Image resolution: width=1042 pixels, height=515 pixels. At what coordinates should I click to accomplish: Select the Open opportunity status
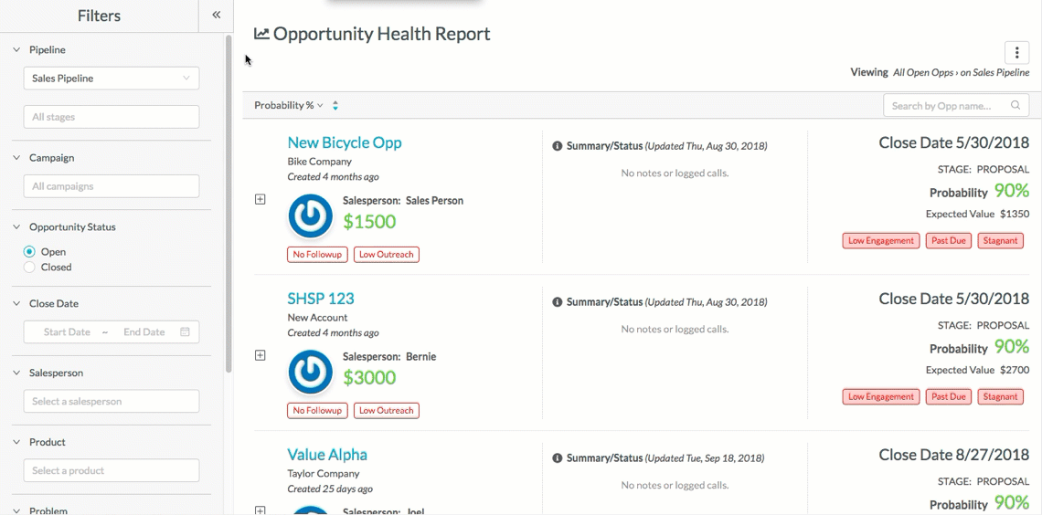tap(29, 251)
